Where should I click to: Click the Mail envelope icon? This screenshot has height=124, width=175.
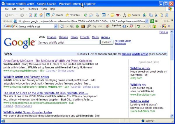pos(91,15)
